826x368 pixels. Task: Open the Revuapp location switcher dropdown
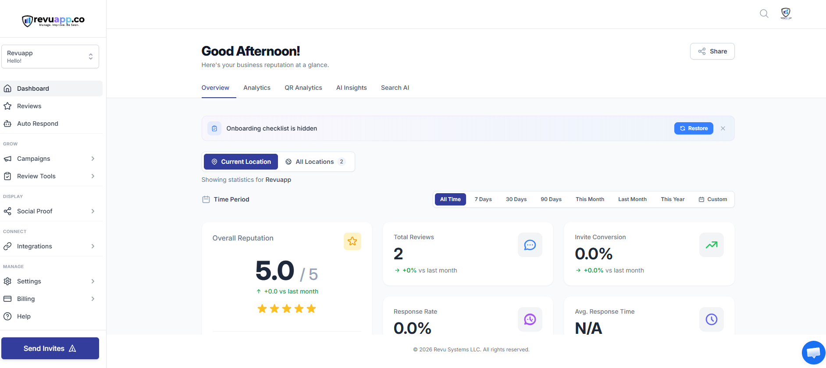(50, 57)
